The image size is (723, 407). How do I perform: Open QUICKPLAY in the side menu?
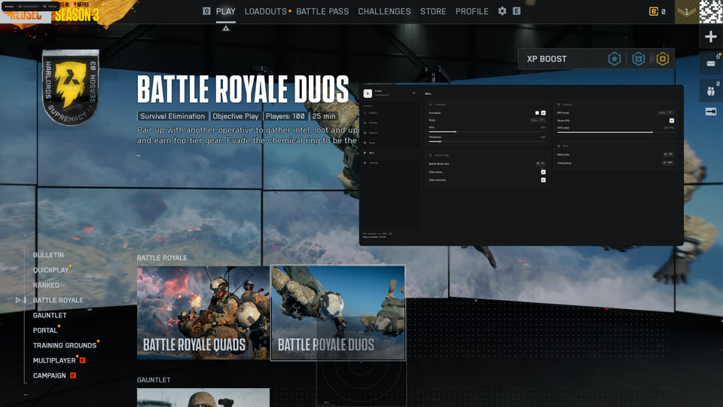tap(50, 270)
